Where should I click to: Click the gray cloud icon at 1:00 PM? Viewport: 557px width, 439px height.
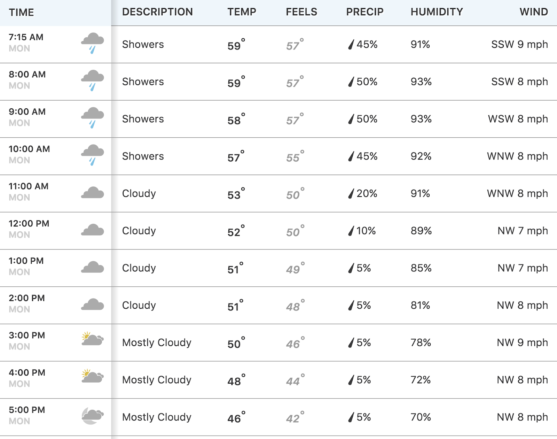tap(93, 267)
